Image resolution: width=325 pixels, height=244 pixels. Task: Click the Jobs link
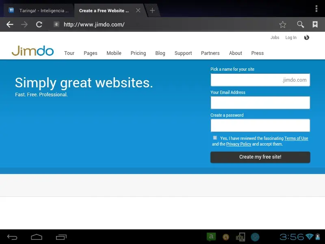coord(275,37)
